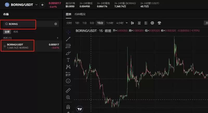Open the indicators icon in chart toolbar
208x113 pixels.
139,23
